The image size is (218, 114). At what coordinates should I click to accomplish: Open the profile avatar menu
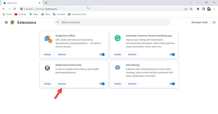coord(209,9)
